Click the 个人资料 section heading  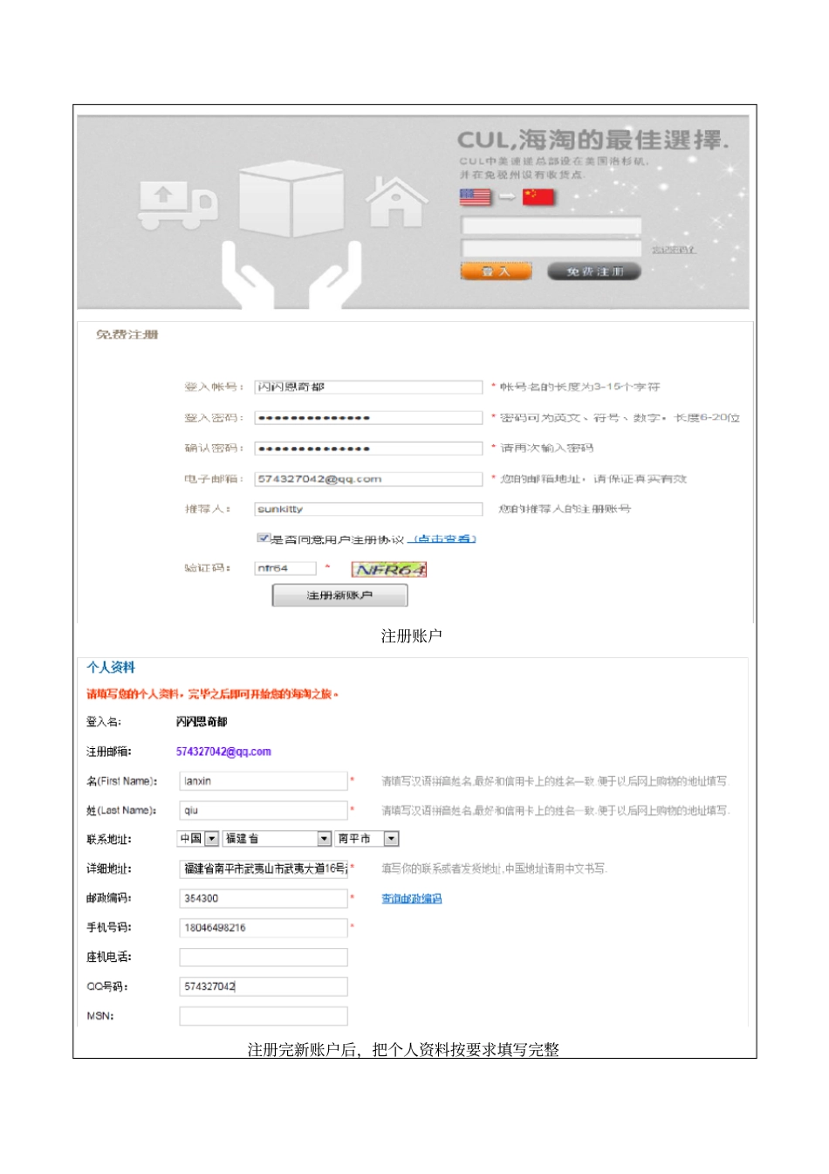(x=111, y=668)
